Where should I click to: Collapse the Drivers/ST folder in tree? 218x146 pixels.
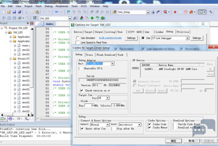[10, 59]
